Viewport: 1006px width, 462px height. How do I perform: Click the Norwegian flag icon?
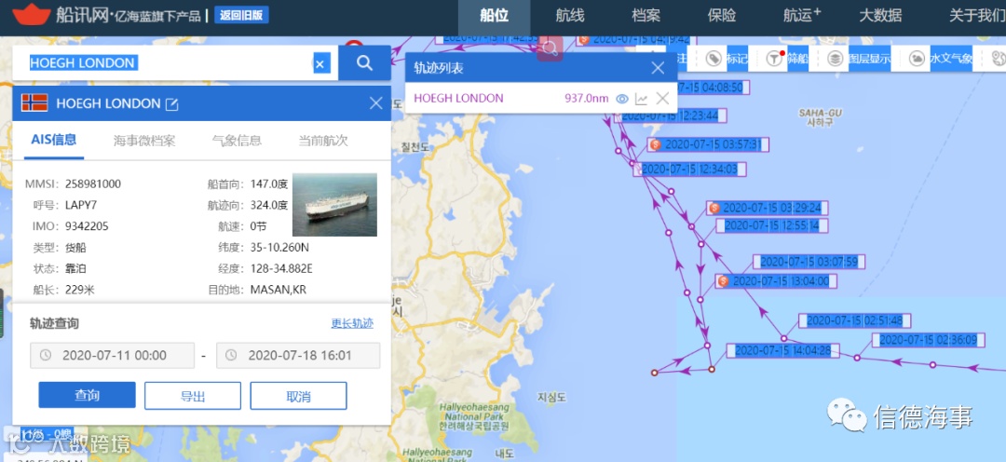(34, 102)
